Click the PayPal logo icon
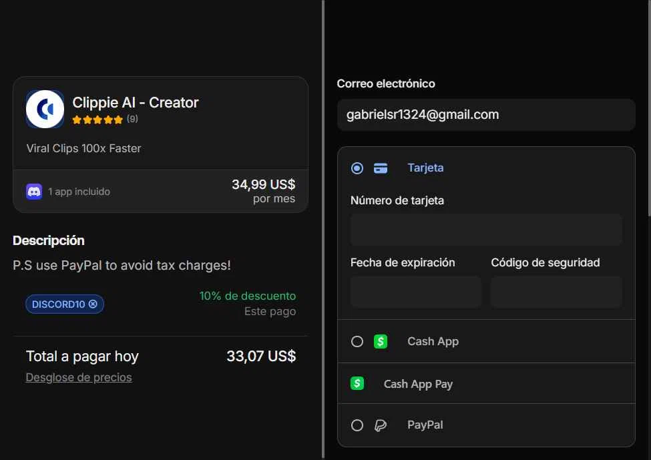 [381, 425]
